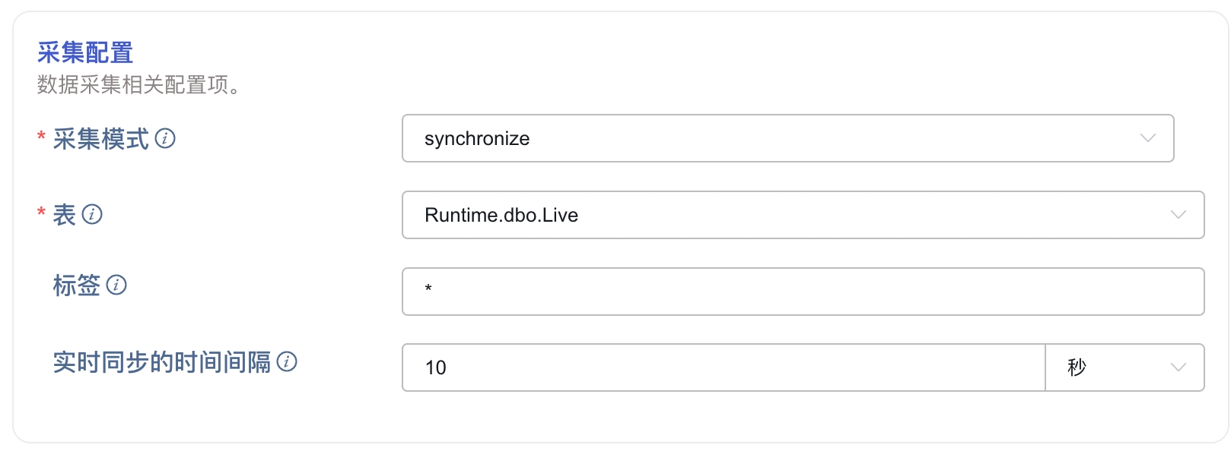The height and width of the screenshot is (451, 1231).
Task: Click the 实时同步的时间间隔 field label
Action: [x=161, y=362]
